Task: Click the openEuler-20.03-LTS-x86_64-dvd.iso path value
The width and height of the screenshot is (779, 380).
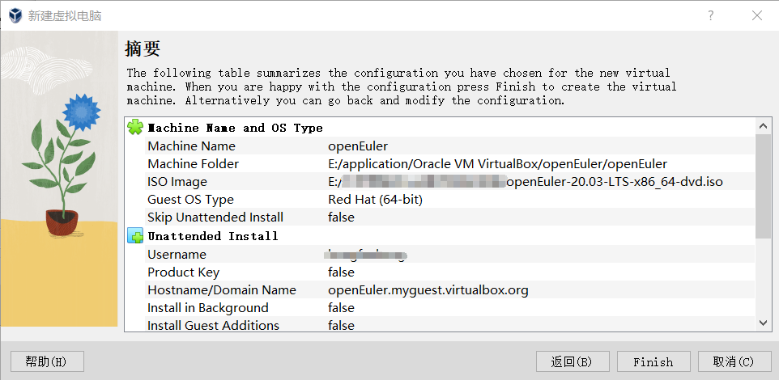Action: coord(525,182)
